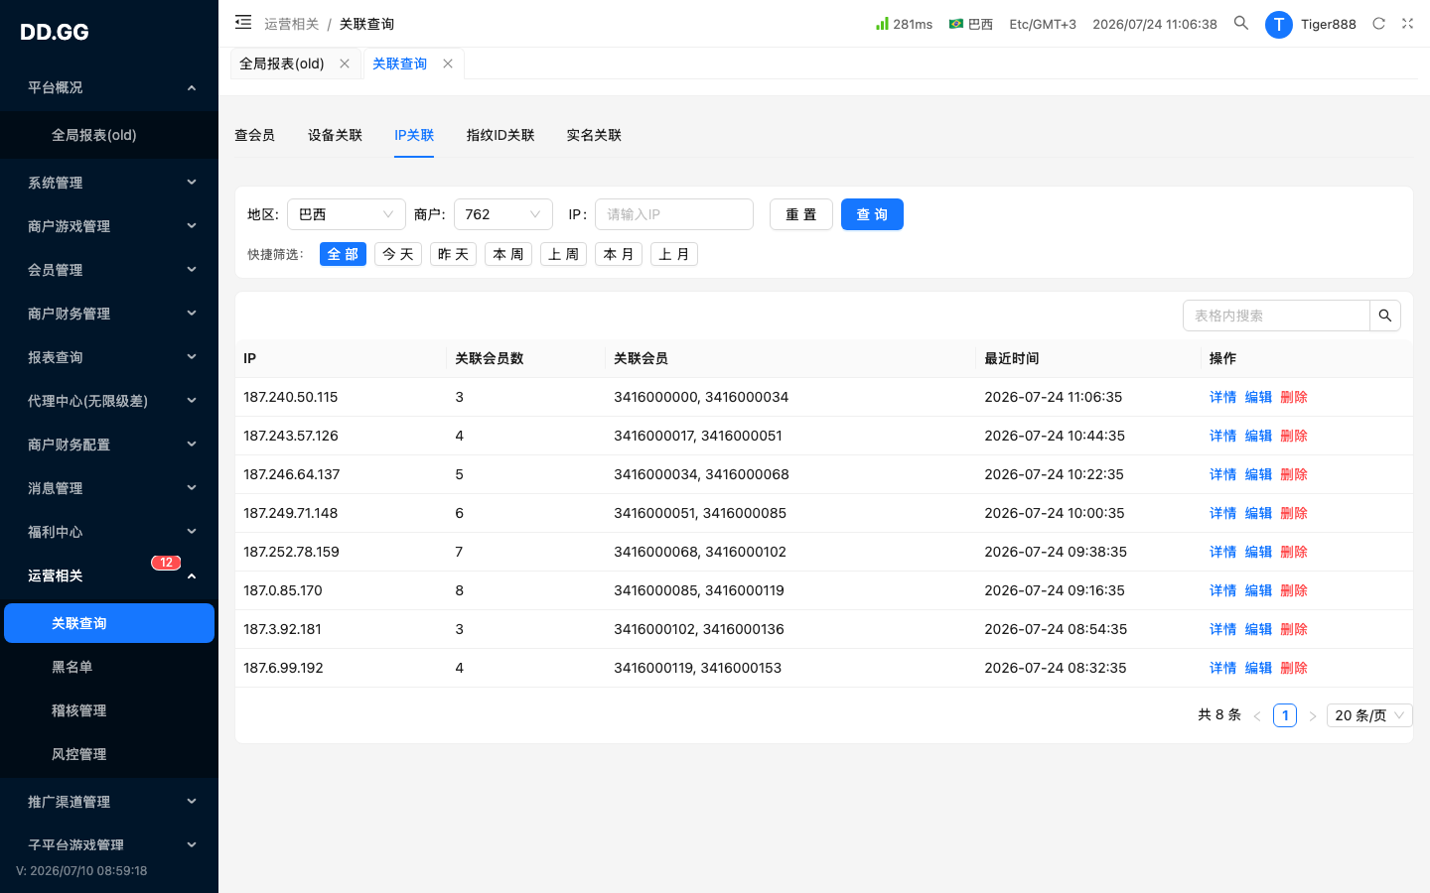Screen dimensions: 1430x893
Task: Go to the previous page arrow
Action: [x=1257, y=715]
